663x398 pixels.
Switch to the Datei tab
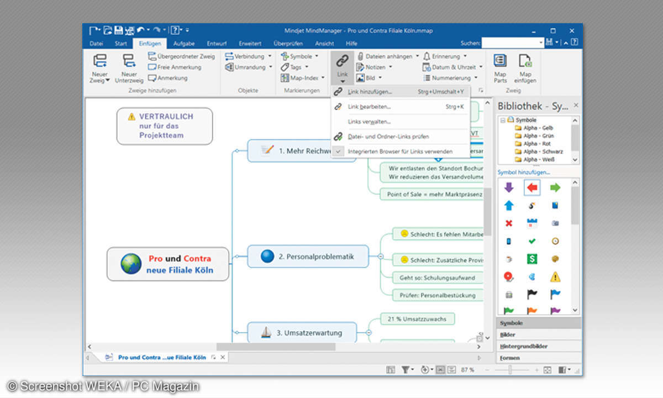(x=96, y=43)
